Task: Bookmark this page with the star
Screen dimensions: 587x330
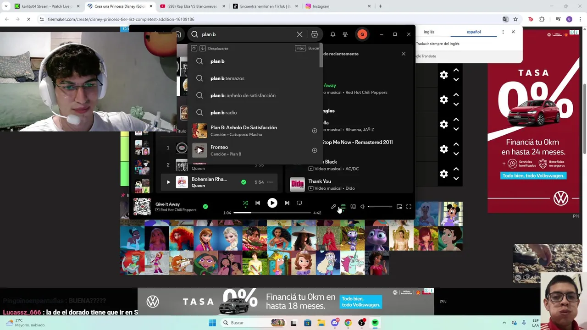Action: click(515, 19)
